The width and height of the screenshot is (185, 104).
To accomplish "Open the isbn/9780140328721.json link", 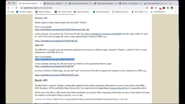I will point(57,75).
